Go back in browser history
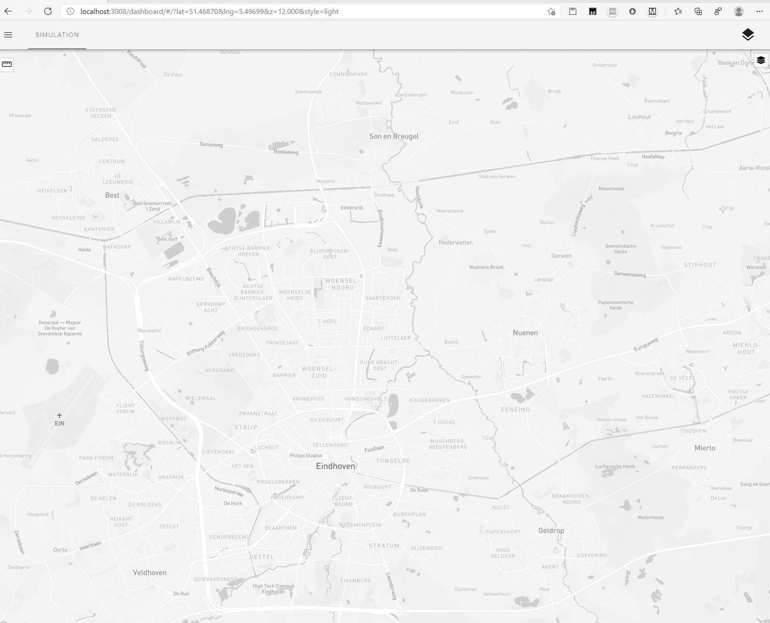 (x=8, y=11)
